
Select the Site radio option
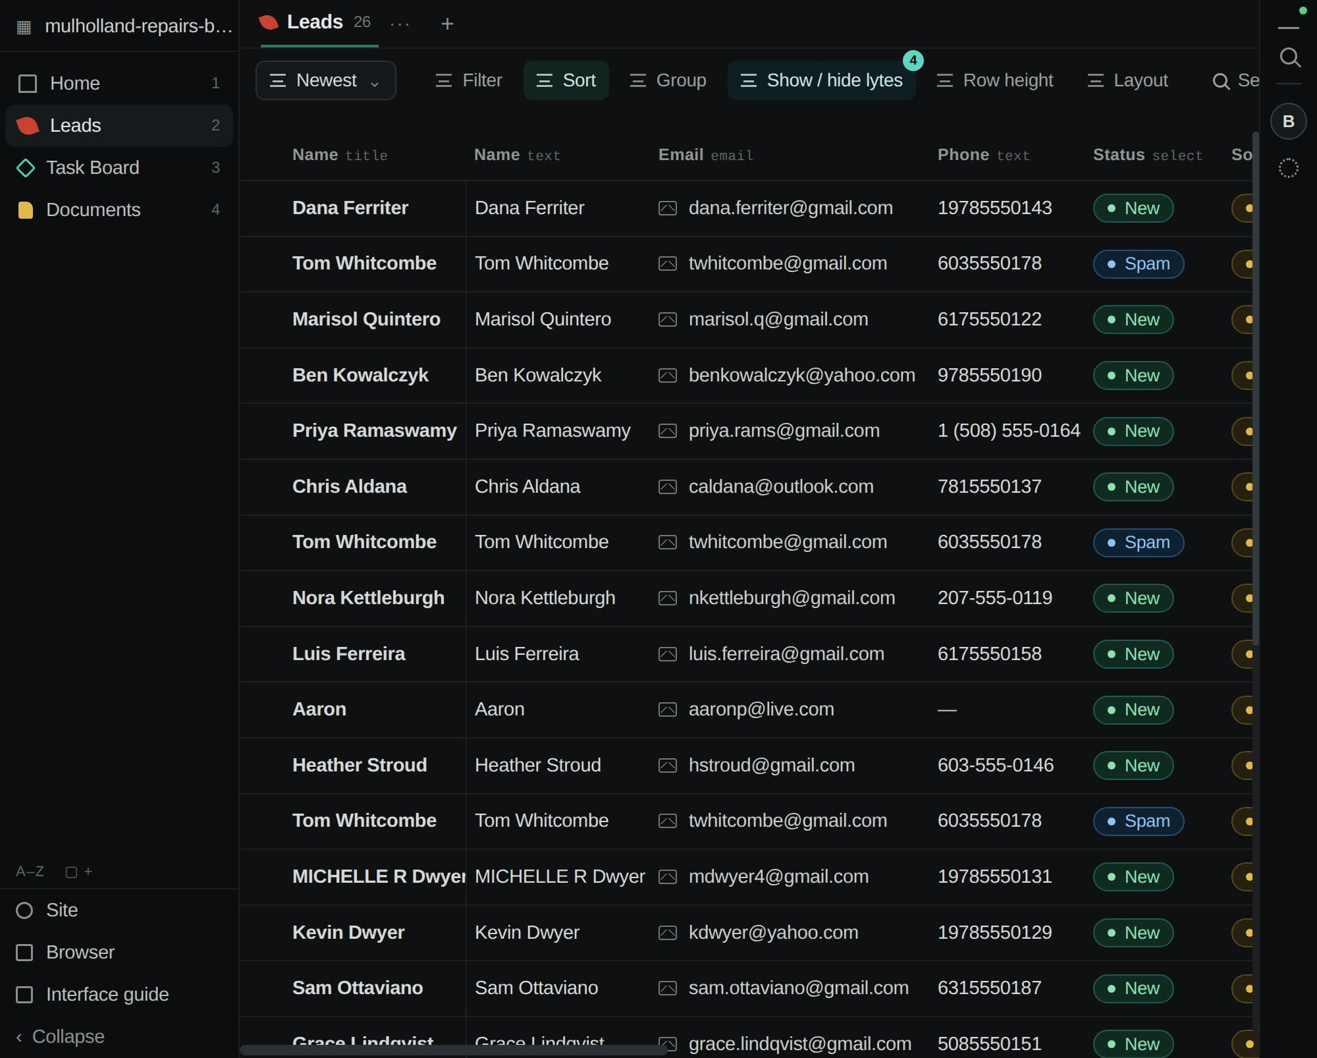click(x=24, y=910)
